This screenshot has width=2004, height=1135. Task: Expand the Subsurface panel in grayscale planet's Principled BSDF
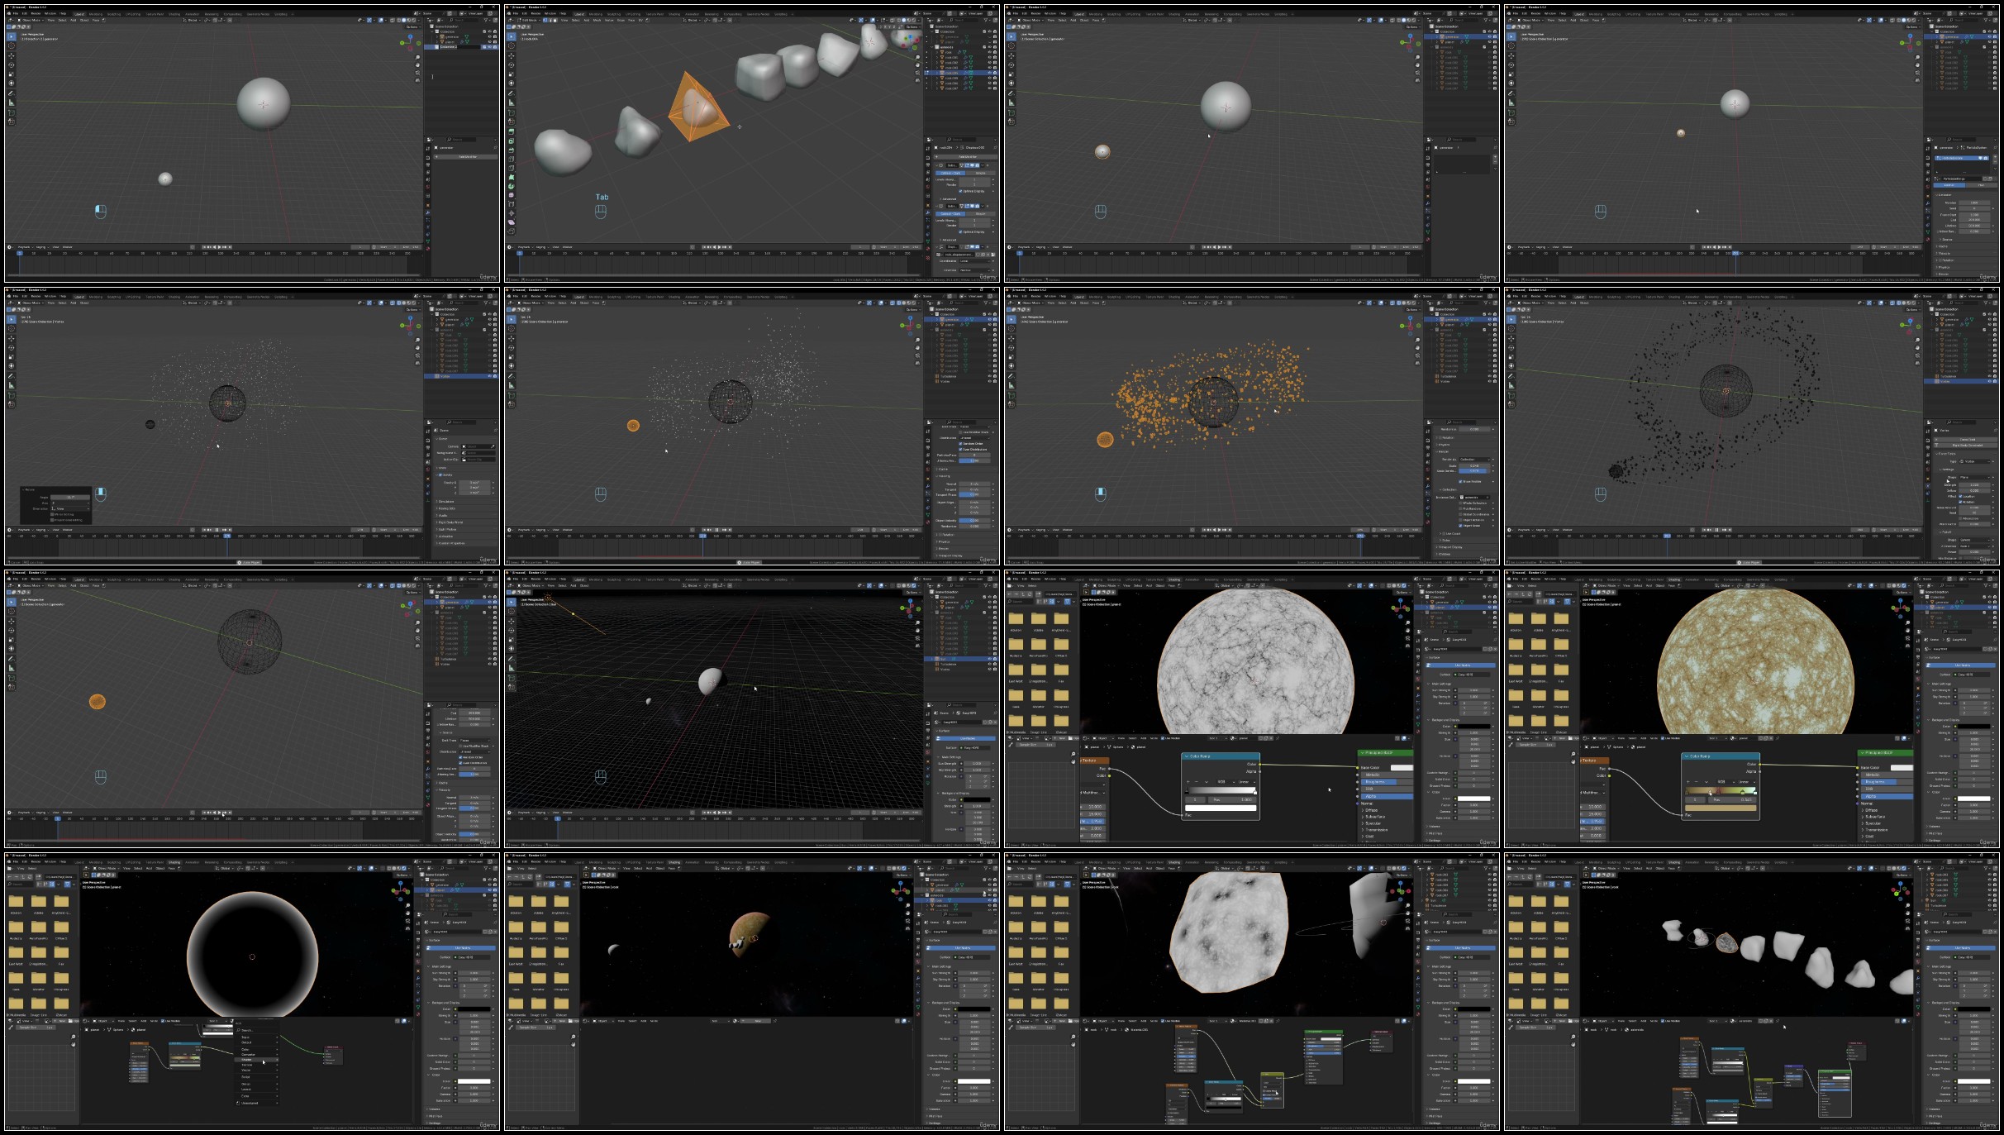coord(1375,817)
